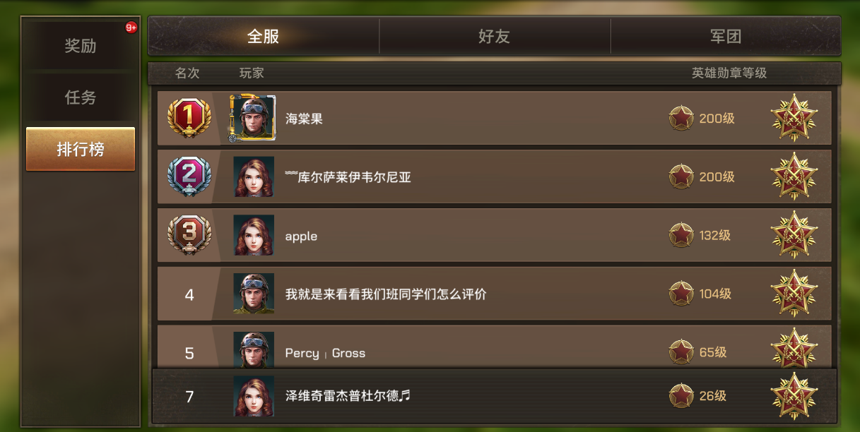The width and height of the screenshot is (860, 432).
Task: Open the 任务 section in sidebar
Action: point(81,97)
